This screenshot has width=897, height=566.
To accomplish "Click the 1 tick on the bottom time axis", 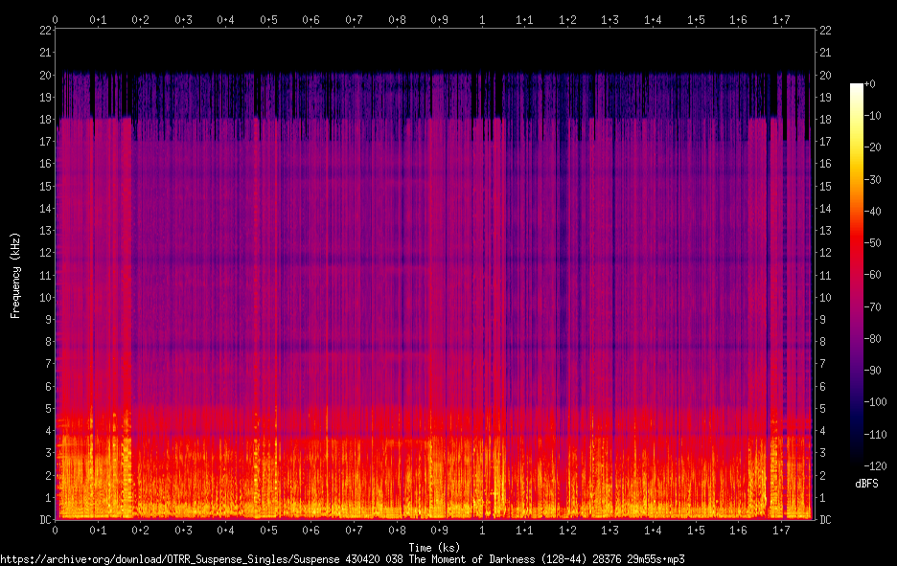I will point(482,530).
